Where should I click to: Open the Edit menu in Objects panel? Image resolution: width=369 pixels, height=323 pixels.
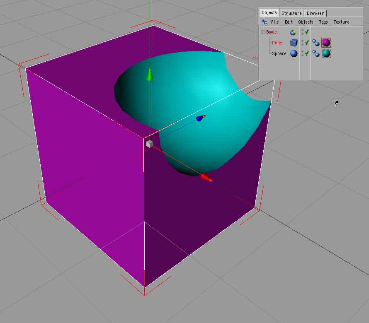(289, 22)
